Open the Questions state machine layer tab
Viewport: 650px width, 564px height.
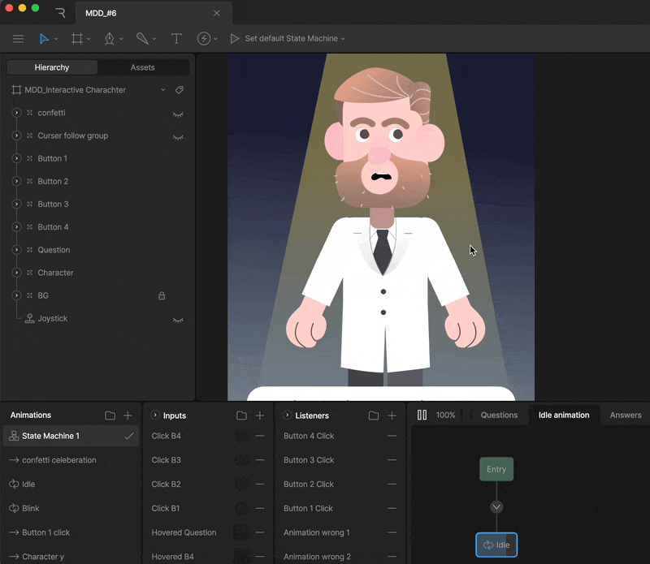tap(499, 415)
